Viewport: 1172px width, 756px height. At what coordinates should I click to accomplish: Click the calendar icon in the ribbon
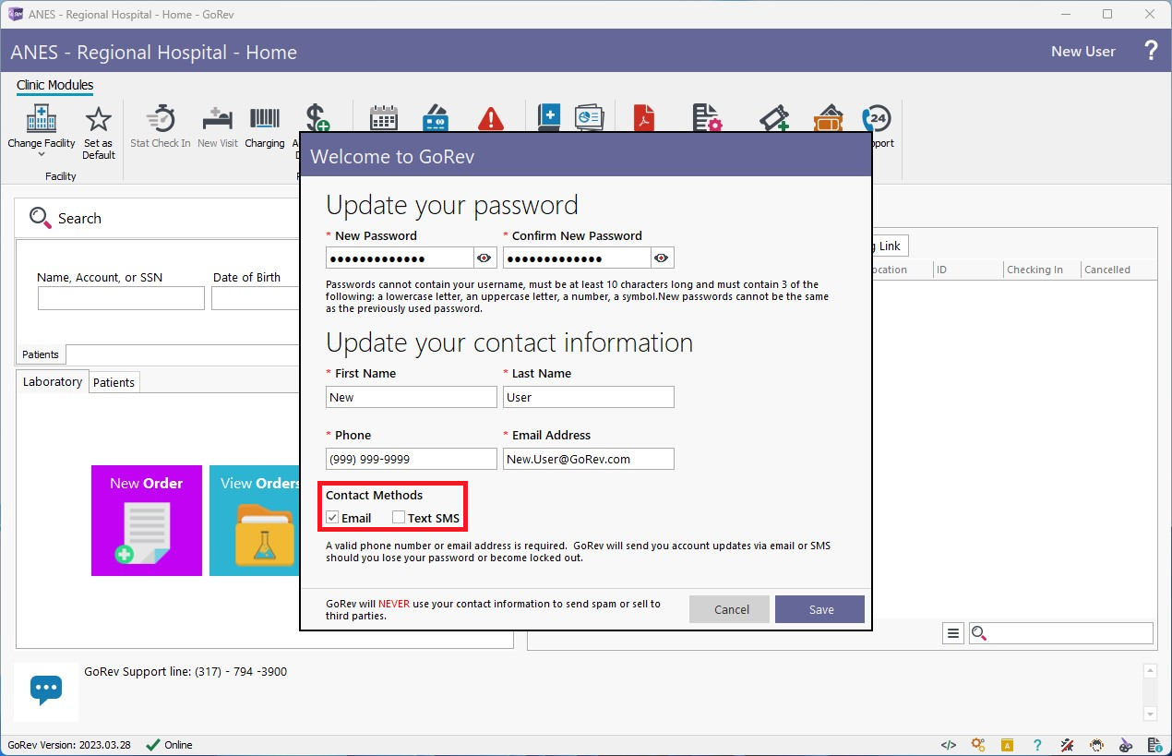pos(383,118)
